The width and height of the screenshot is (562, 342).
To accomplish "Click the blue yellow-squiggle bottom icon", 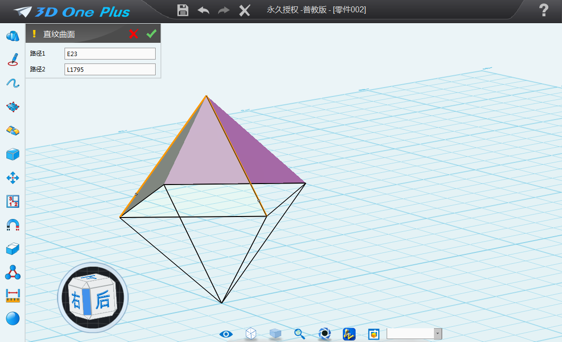I will pos(349,334).
